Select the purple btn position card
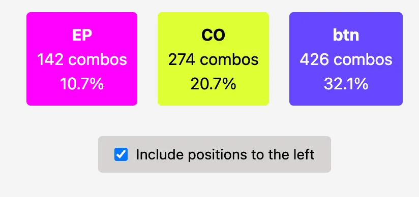This screenshot has width=419, height=197. pos(346,59)
